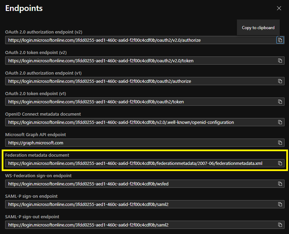289x234 pixels.
Task: Select the SAML-P sign-out URL field
Action: [x=141, y=225]
